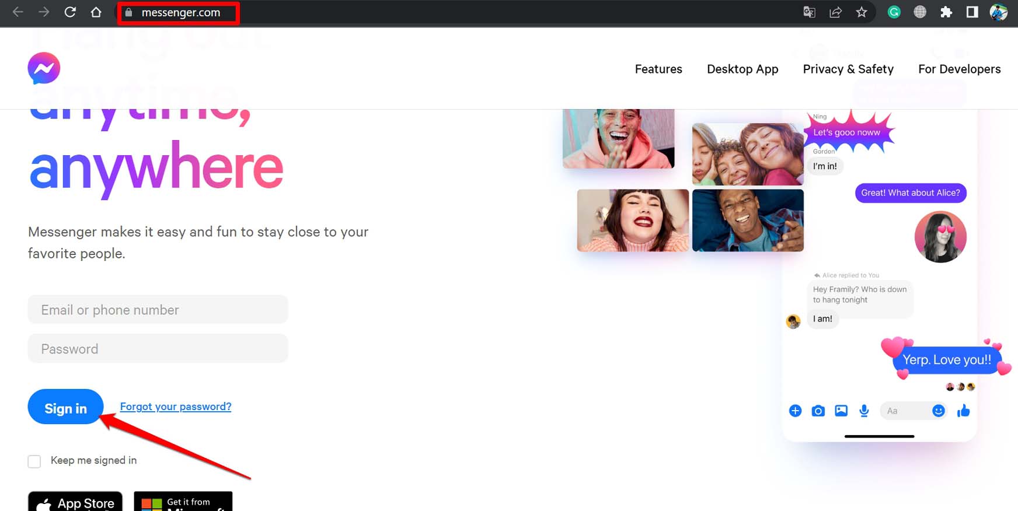Click the 'I am!' reply bubble
Viewport: 1018px width, 511px height.
[822, 318]
